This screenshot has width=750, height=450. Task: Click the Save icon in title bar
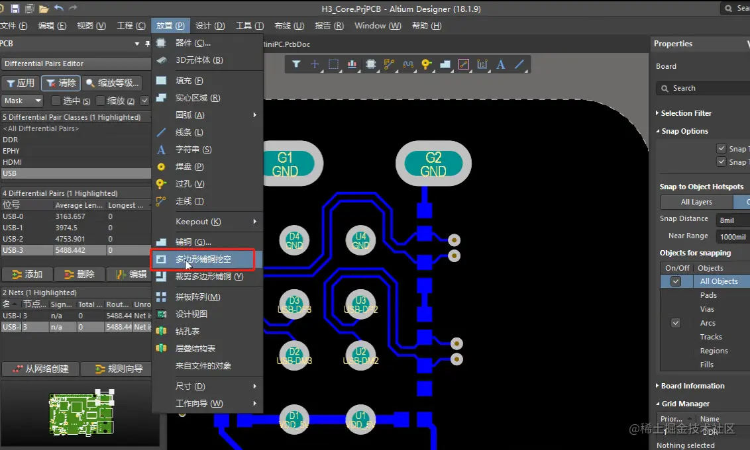[15, 9]
